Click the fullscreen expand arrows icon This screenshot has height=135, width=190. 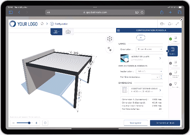point(177,24)
